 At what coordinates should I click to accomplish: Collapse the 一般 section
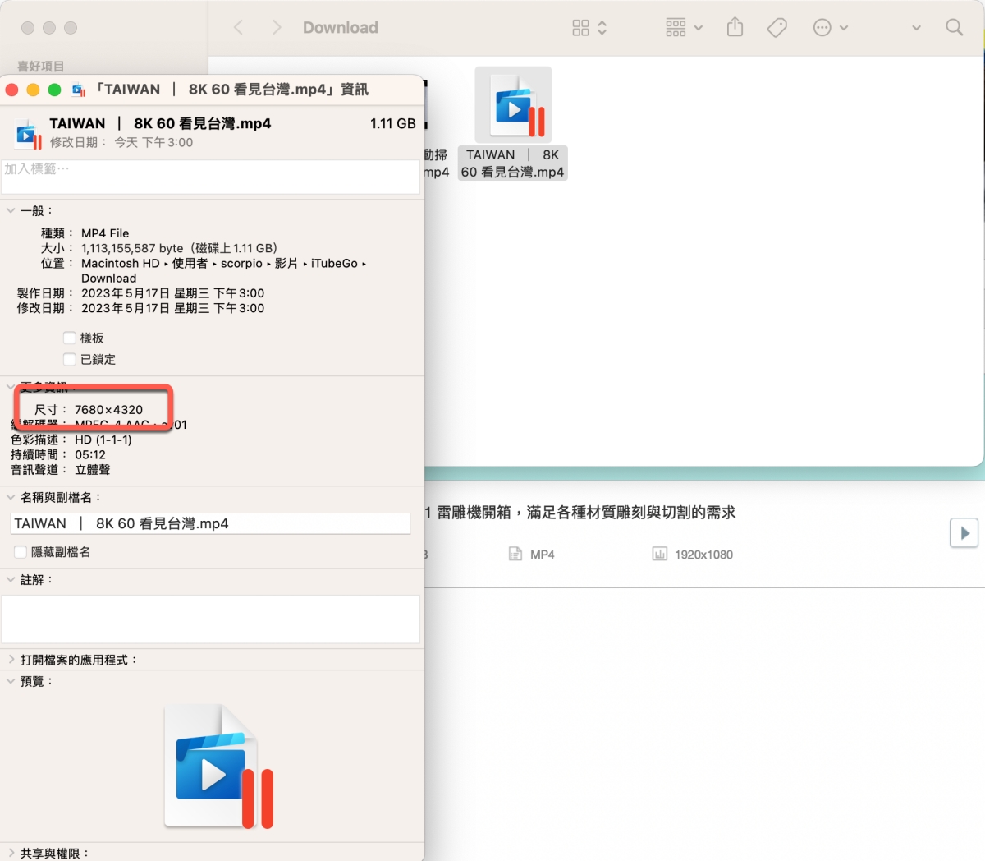coord(11,210)
